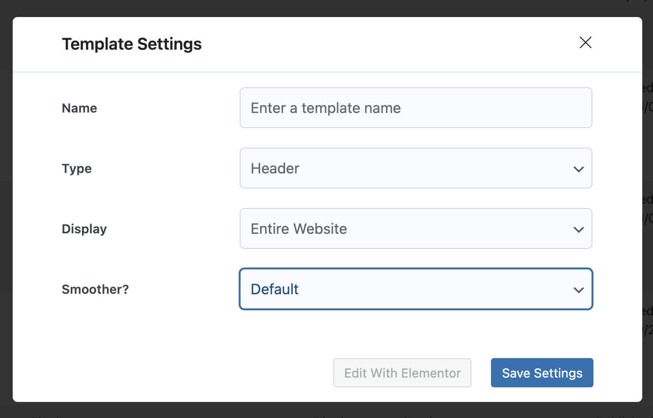The height and width of the screenshot is (418, 653).
Task: Click the 'Default' value text in Smoother
Action: coord(274,289)
